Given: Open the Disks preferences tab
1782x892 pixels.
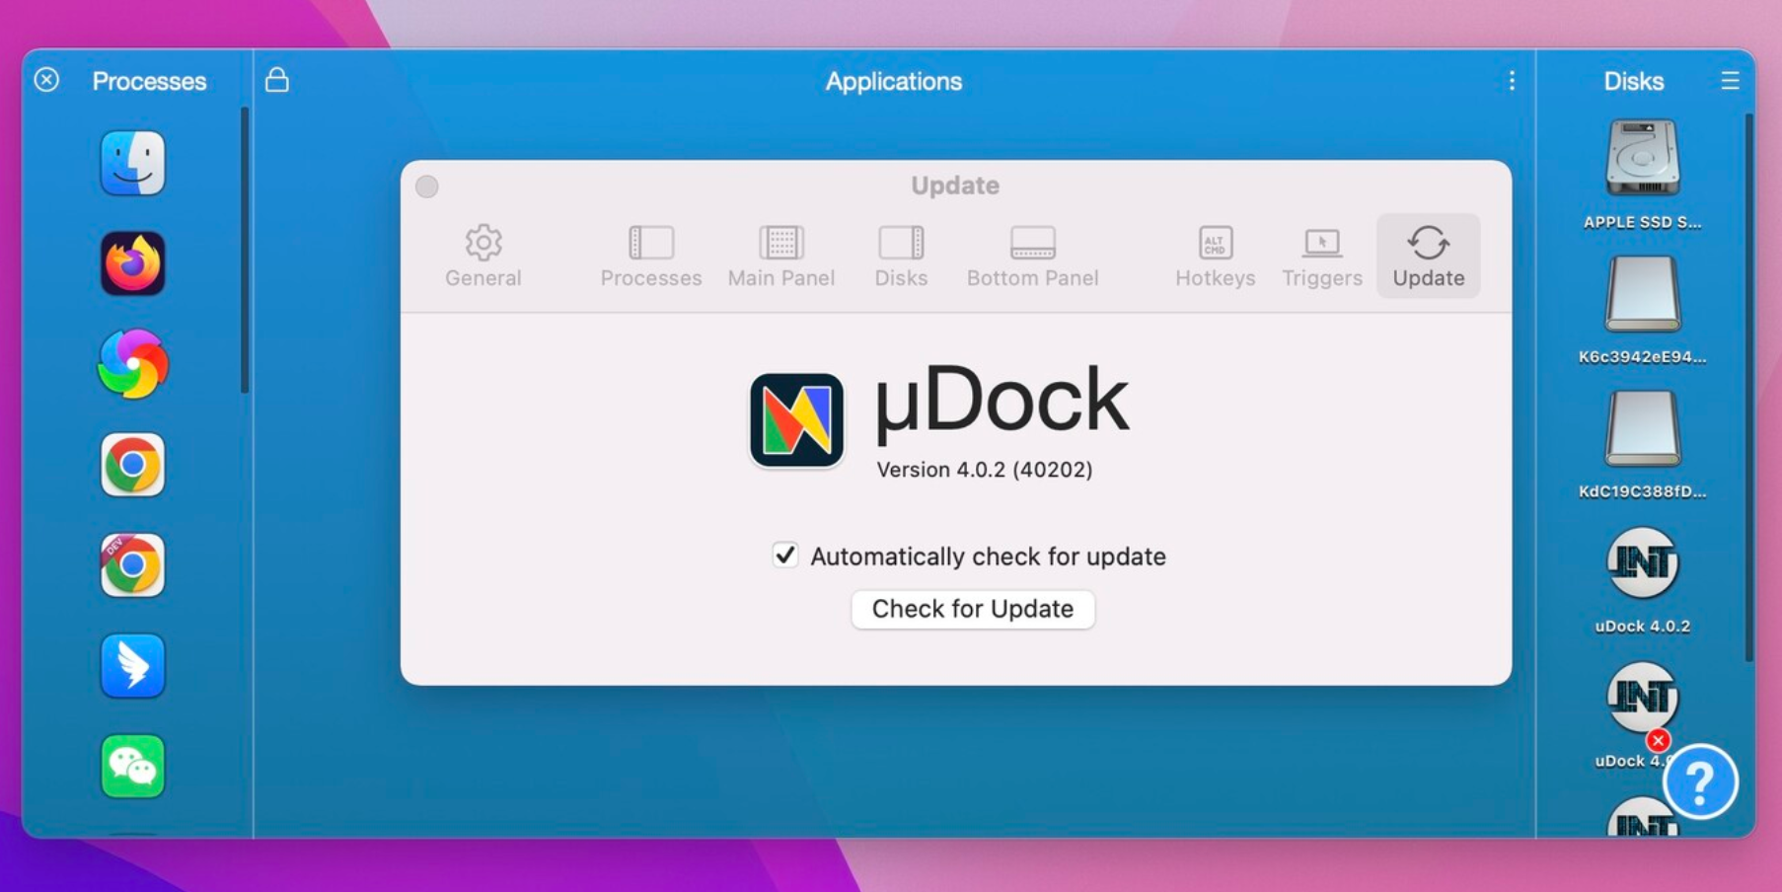Looking at the screenshot, I should [901, 256].
